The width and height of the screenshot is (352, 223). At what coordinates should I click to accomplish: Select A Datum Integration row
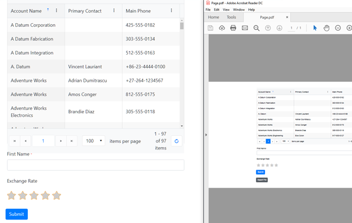coord(94,53)
